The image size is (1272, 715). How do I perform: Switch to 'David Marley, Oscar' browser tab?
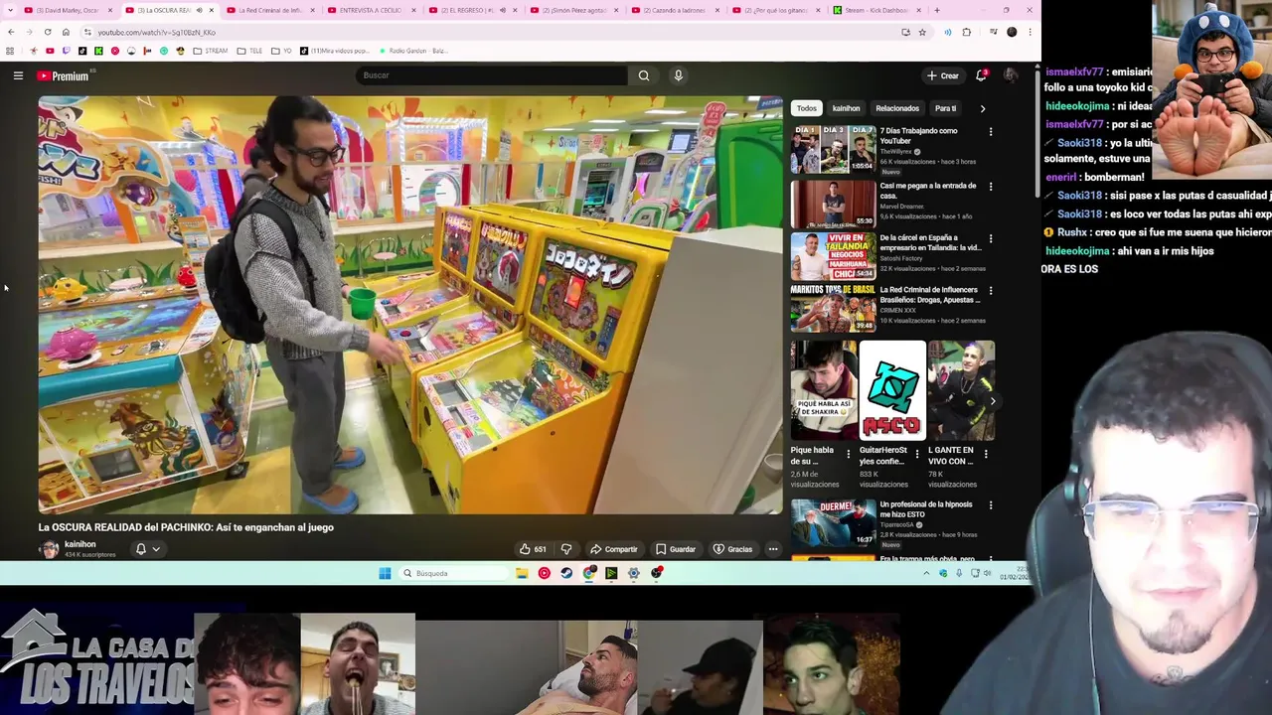(x=67, y=10)
